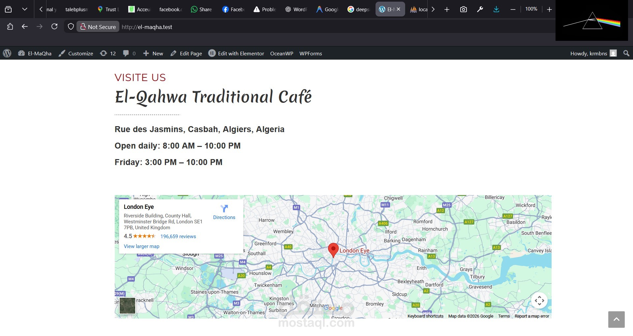The width and height of the screenshot is (633, 336).
Task: Open the extensions puzzle icon
Action: (x=10, y=27)
